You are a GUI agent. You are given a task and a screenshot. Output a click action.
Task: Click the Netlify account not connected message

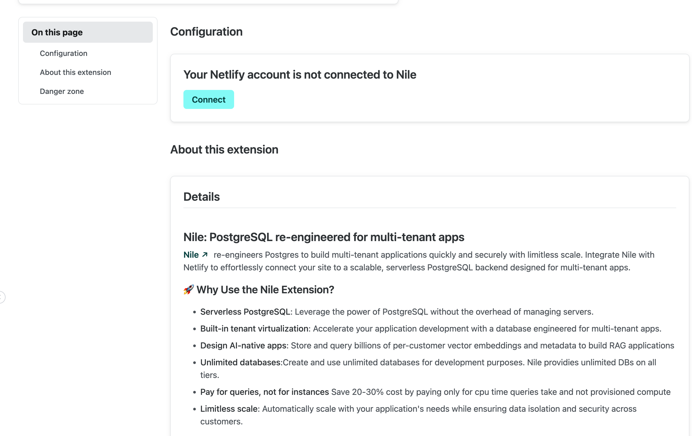coord(300,75)
